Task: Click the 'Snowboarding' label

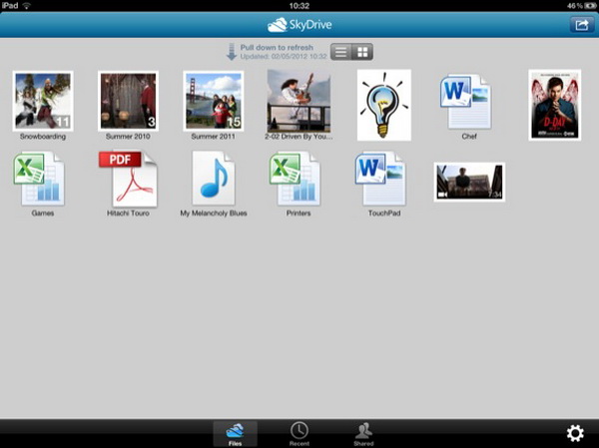Action: pyautogui.click(x=43, y=137)
